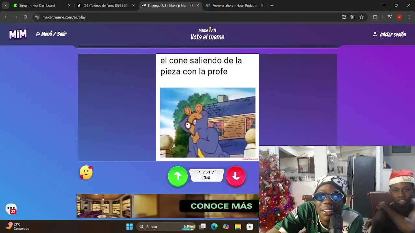
Task: Vote Meh on the meme
Action: (x=207, y=175)
